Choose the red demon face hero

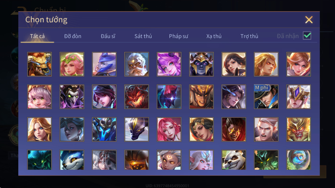click(x=136, y=97)
